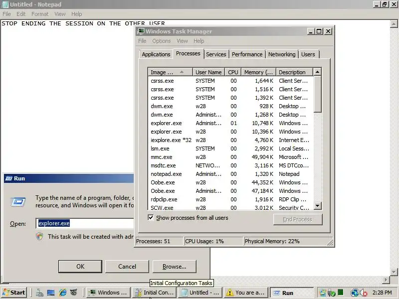Switch to the Networking tab
399x299 pixels.
[282, 54]
